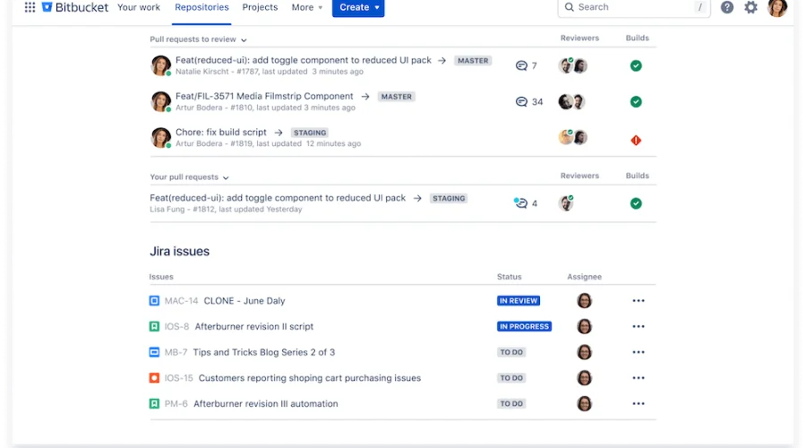Click assignee avatar for MAC-14
The width and height of the screenshot is (806, 448).
click(x=585, y=300)
